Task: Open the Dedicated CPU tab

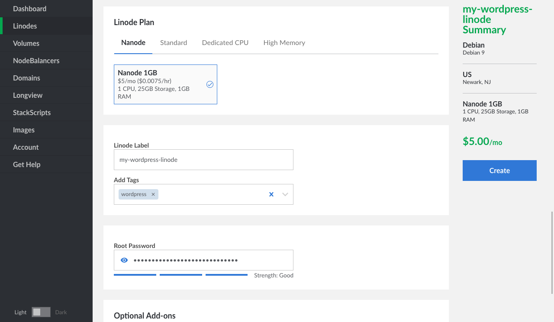Action: tap(225, 42)
